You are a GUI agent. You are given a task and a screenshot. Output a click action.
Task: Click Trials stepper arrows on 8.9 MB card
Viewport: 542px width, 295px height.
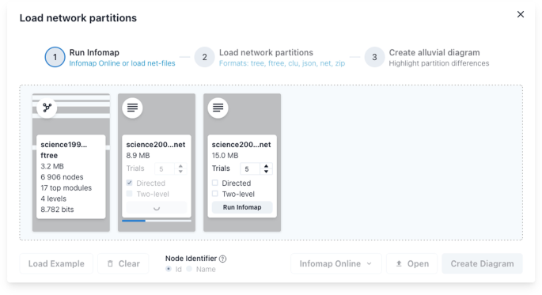coord(180,168)
